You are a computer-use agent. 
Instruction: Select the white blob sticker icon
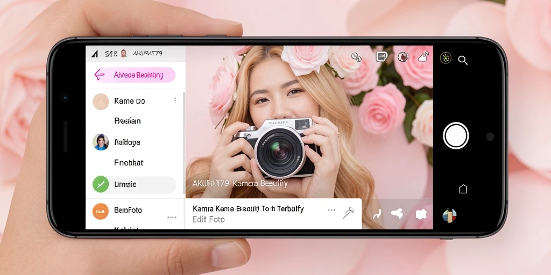click(x=421, y=214)
